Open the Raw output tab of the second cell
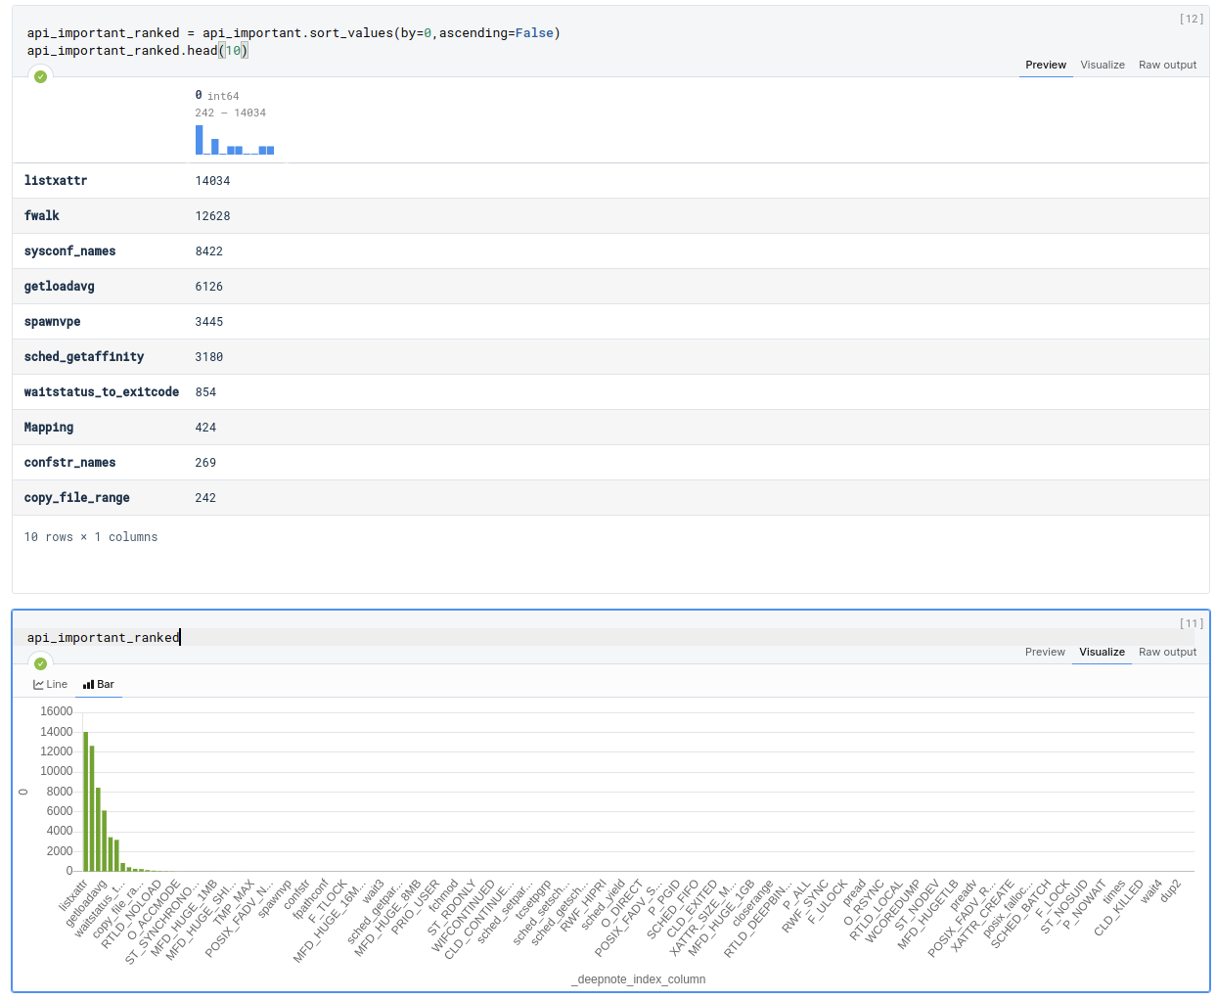 tap(1167, 652)
